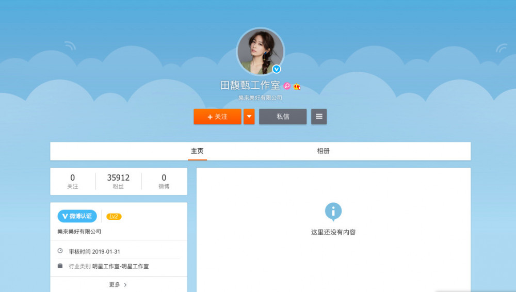Screen dimensions: 516x292
Task: Follow the account with the 关注 button
Action: (218, 117)
